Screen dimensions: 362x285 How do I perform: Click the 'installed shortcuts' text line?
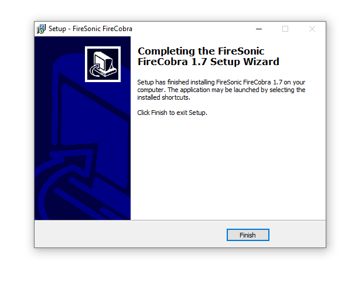coord(163,97)
